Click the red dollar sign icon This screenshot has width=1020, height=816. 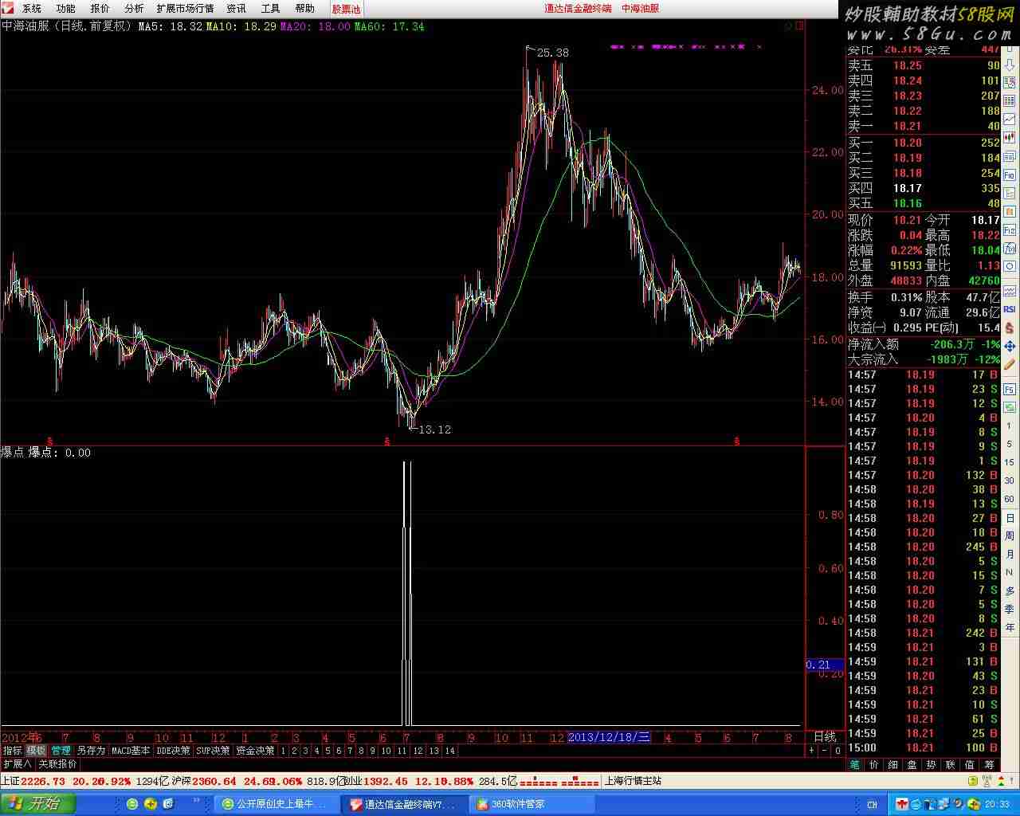coord(1010,328)
